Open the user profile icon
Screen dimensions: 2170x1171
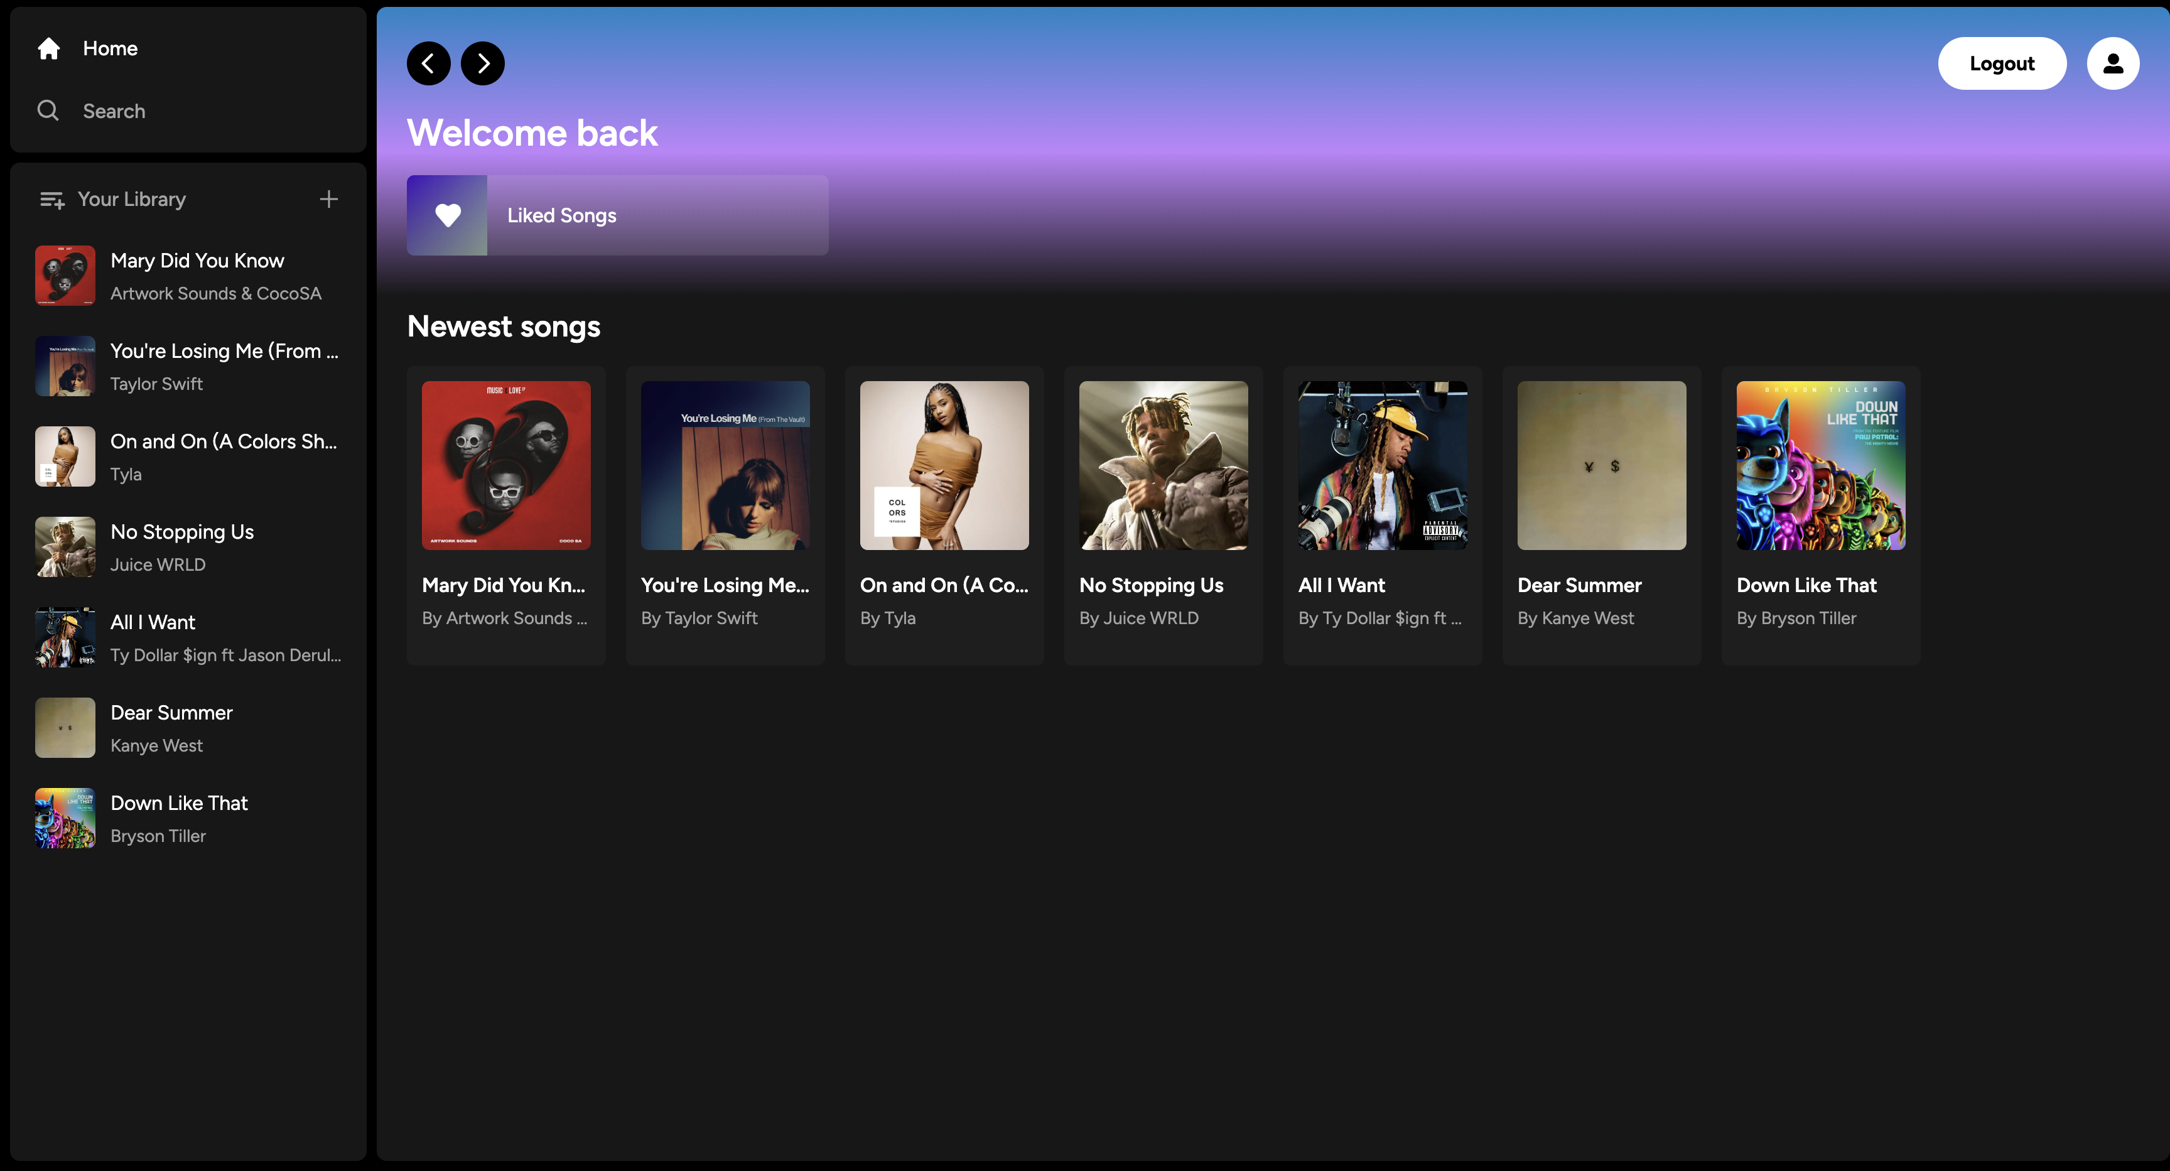tap(2112, 63)
